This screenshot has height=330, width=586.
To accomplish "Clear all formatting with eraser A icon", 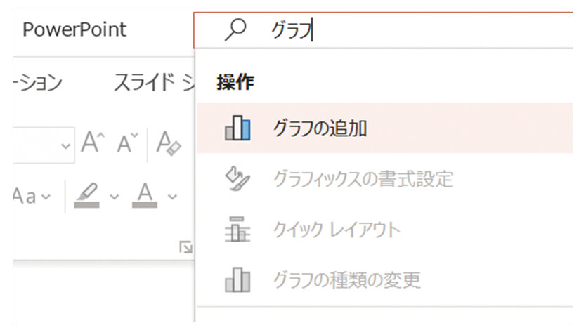I will (x=169, y=143).
